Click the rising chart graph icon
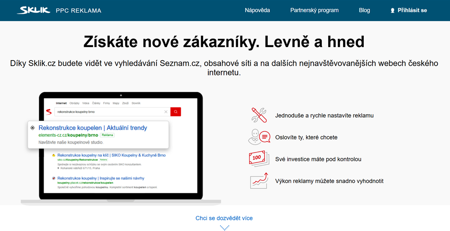Screen dimensions: 450x231 [259, 180]
